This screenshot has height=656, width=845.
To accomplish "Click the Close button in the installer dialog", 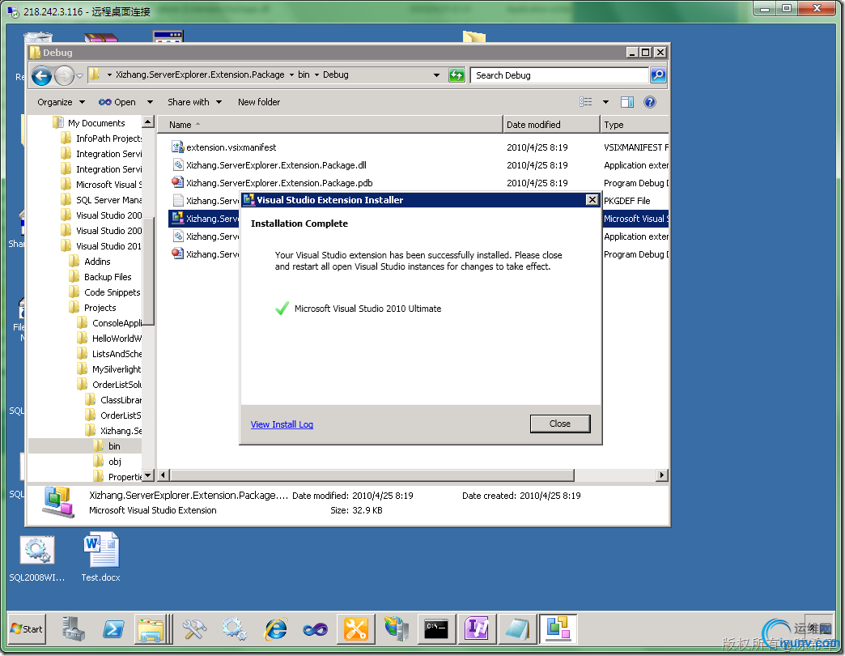I will [560, 424].
